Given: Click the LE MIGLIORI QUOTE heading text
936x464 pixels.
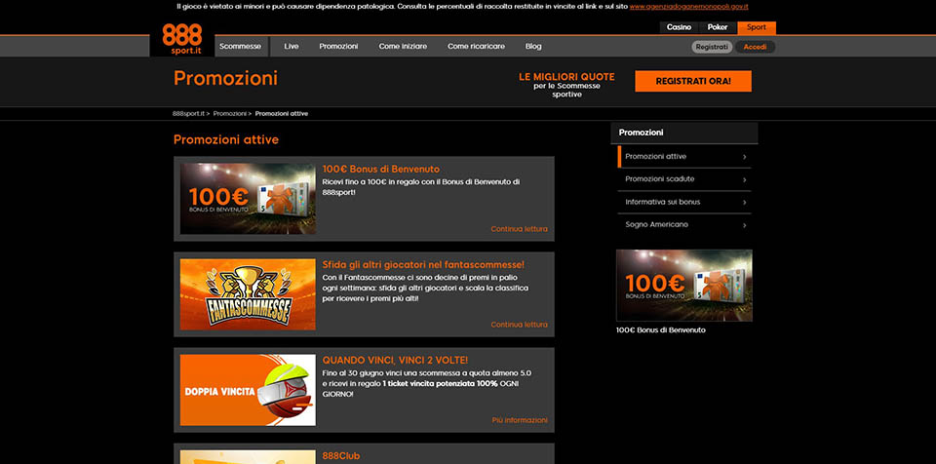Looking at the screenshot, I should 566,77.
